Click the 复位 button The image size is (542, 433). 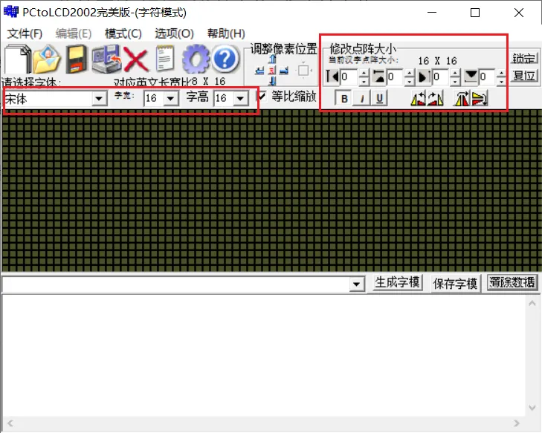click(524, 76)
